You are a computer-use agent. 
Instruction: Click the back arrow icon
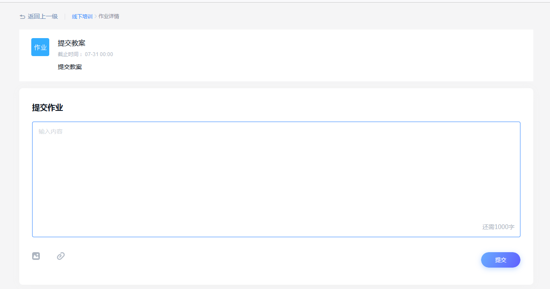(x=22, y=17)
